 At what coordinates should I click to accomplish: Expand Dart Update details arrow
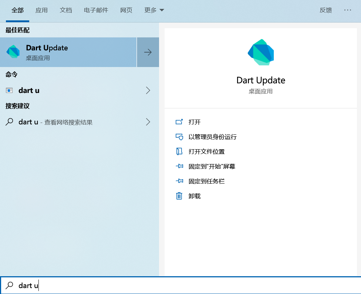[148, 52]
